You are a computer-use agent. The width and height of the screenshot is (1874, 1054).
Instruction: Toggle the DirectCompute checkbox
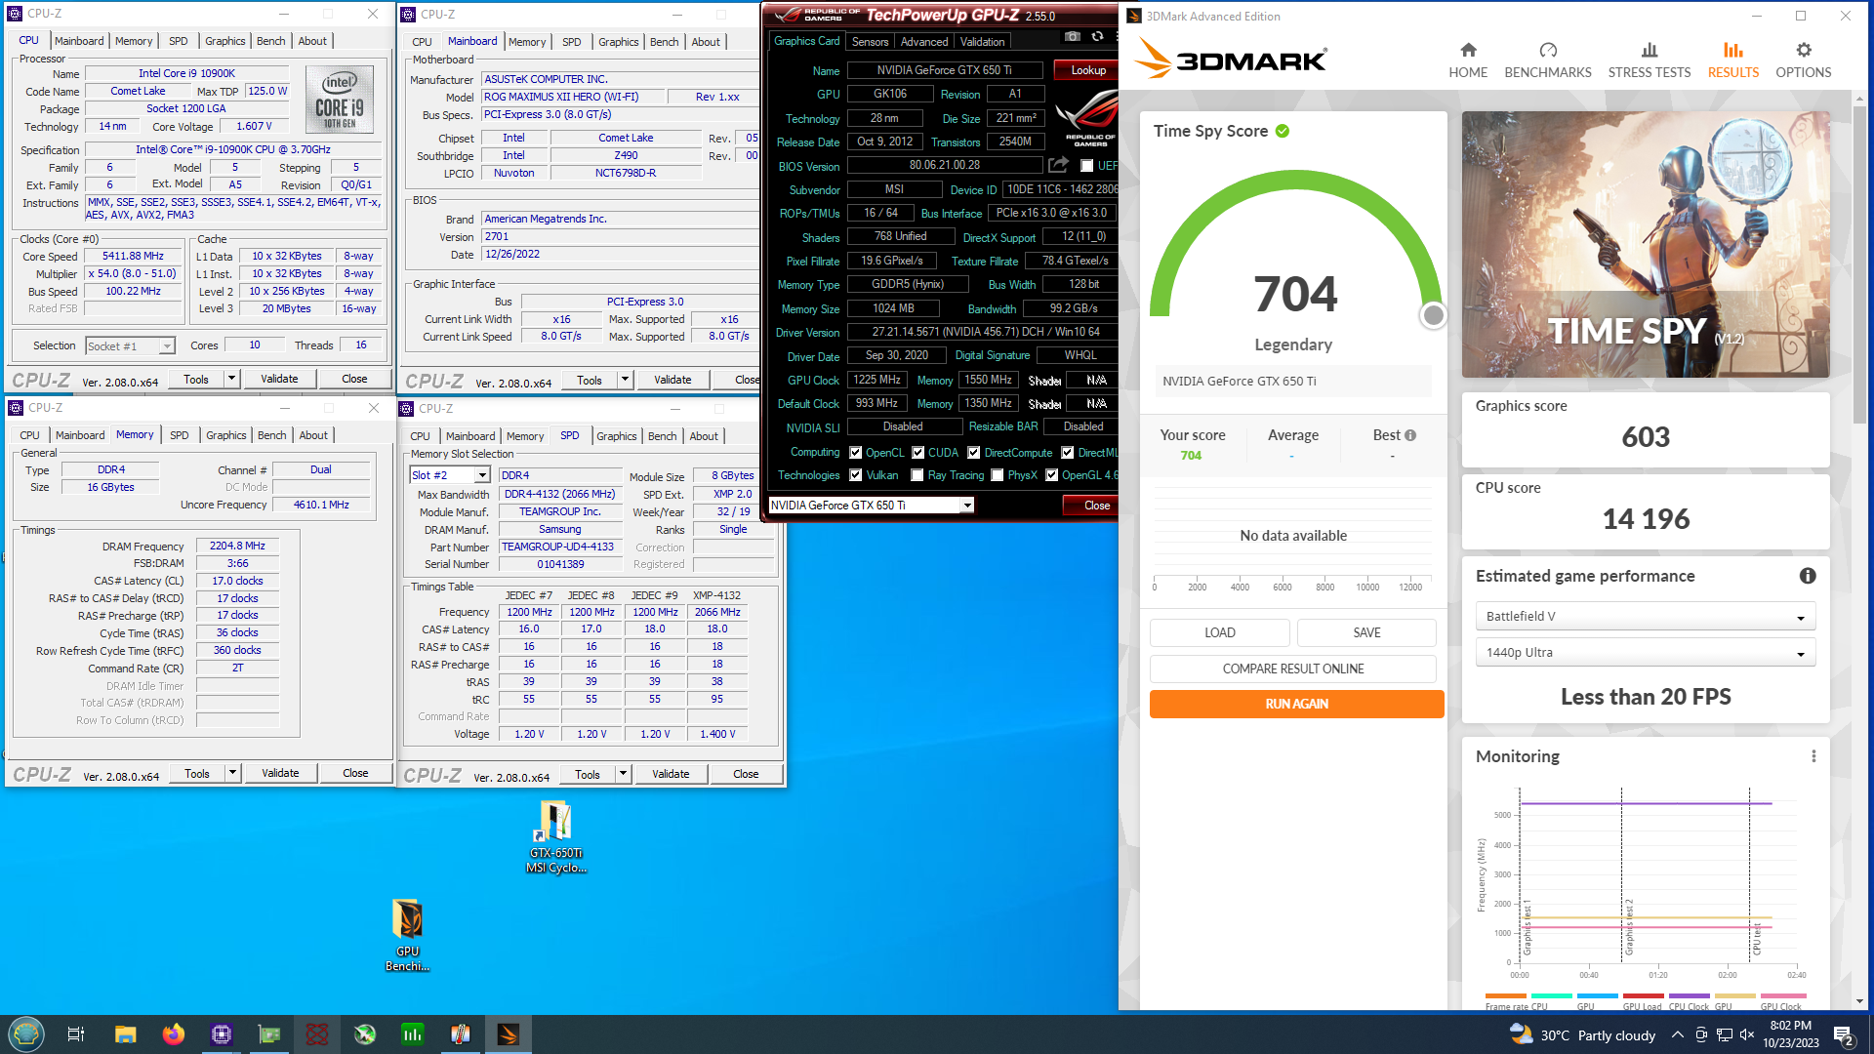[x=973, y=453]
